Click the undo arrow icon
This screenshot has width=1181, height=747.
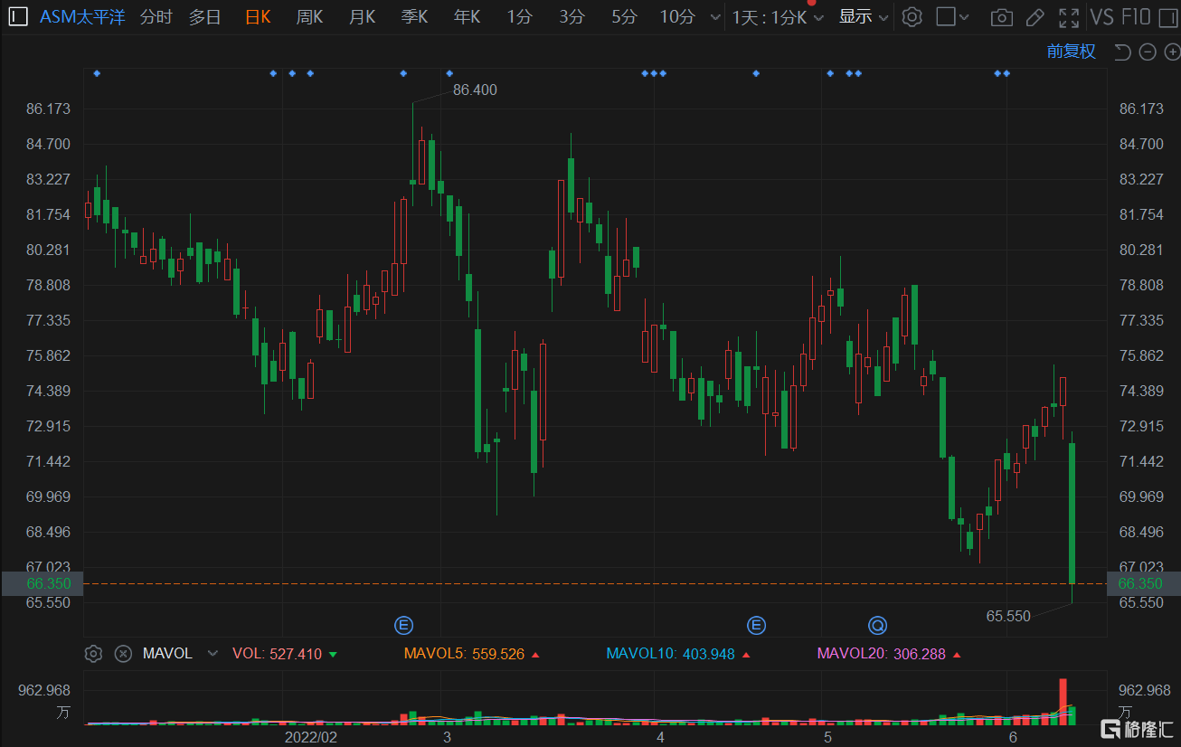(1122, 52)
